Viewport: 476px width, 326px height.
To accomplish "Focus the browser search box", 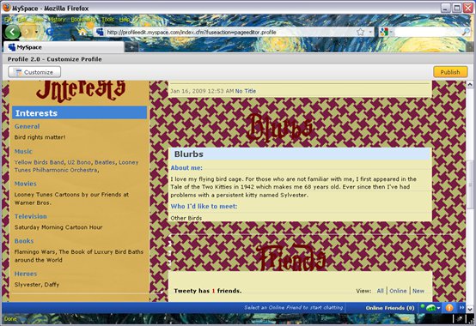I will pos(427,32).
